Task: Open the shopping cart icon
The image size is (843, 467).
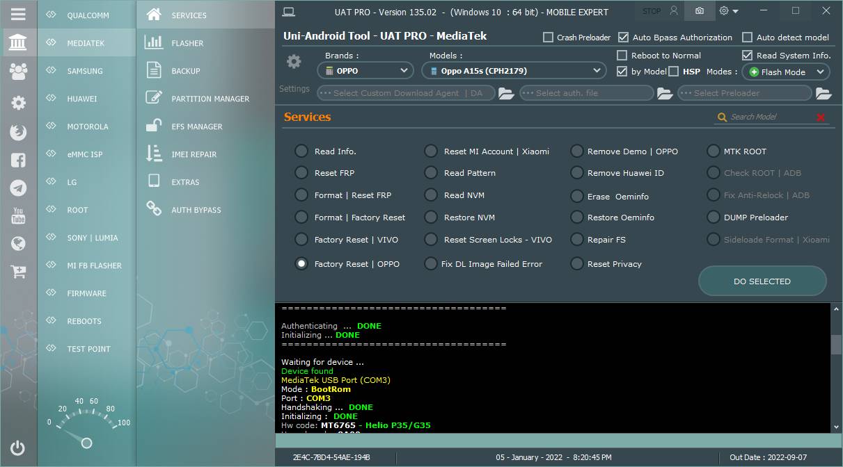Action: coord(18,272)
